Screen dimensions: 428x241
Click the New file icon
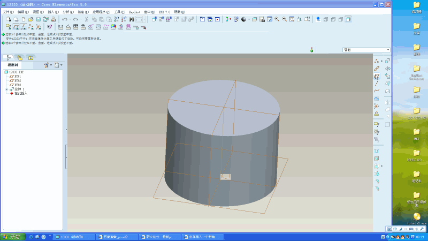24,19
